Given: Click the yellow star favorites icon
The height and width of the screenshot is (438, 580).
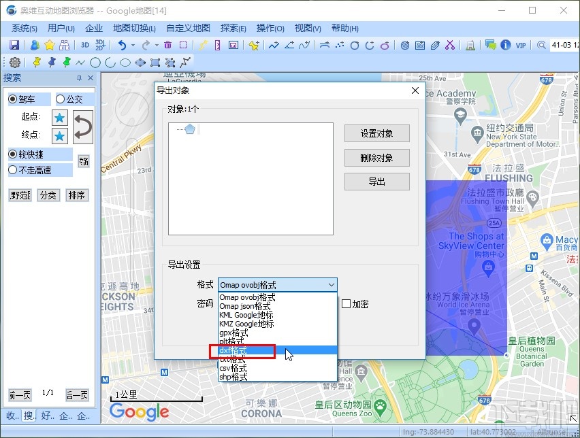Looking at the screenshot, I should click(50, 46).
